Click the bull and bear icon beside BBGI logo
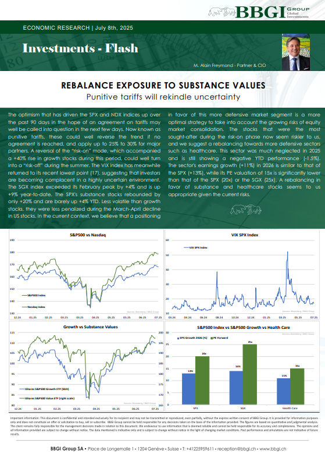325x461 pixels. (x=222, y=12)
